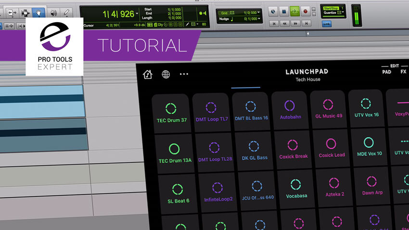Screen dimensions: 409x230
Task: Click the Start value 1|1|000 field
Action: coord(175,10)
